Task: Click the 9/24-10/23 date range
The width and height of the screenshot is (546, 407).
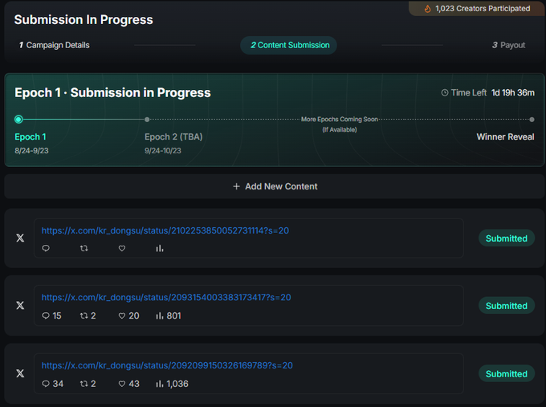Action: tap(163, 151)
